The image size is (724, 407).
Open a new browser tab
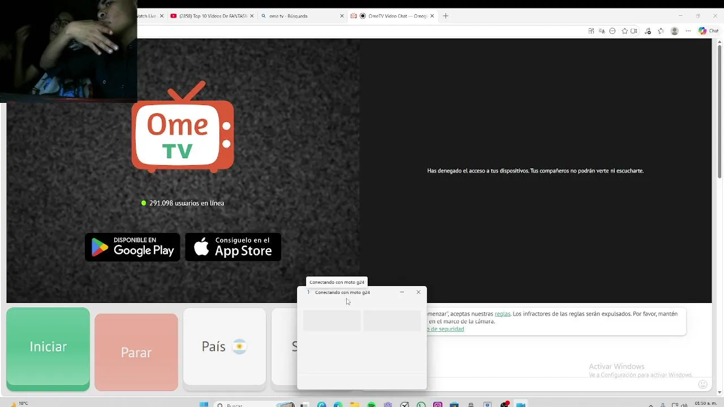pos(446,16)
